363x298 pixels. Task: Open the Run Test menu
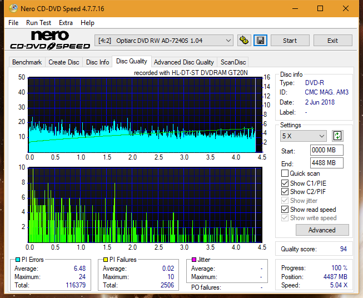(38, 23)
